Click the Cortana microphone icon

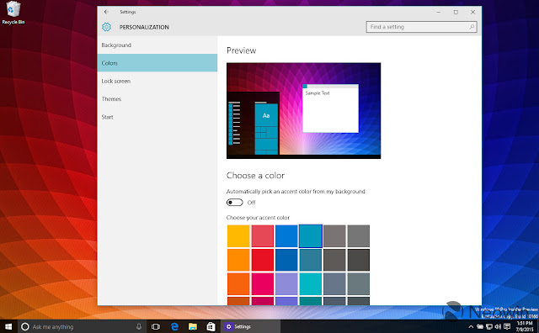click(139, 326)
